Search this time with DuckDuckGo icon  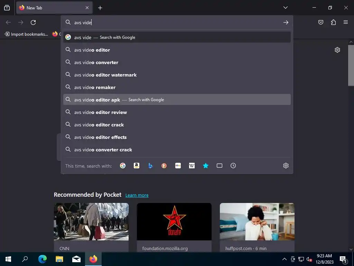click(164, 166)
